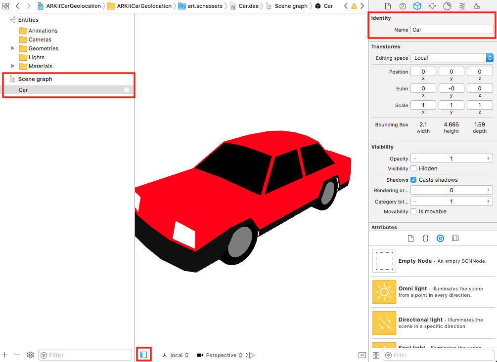
Task: Select the Object library circle icon above the filter
Action: [x=440, y=238]
